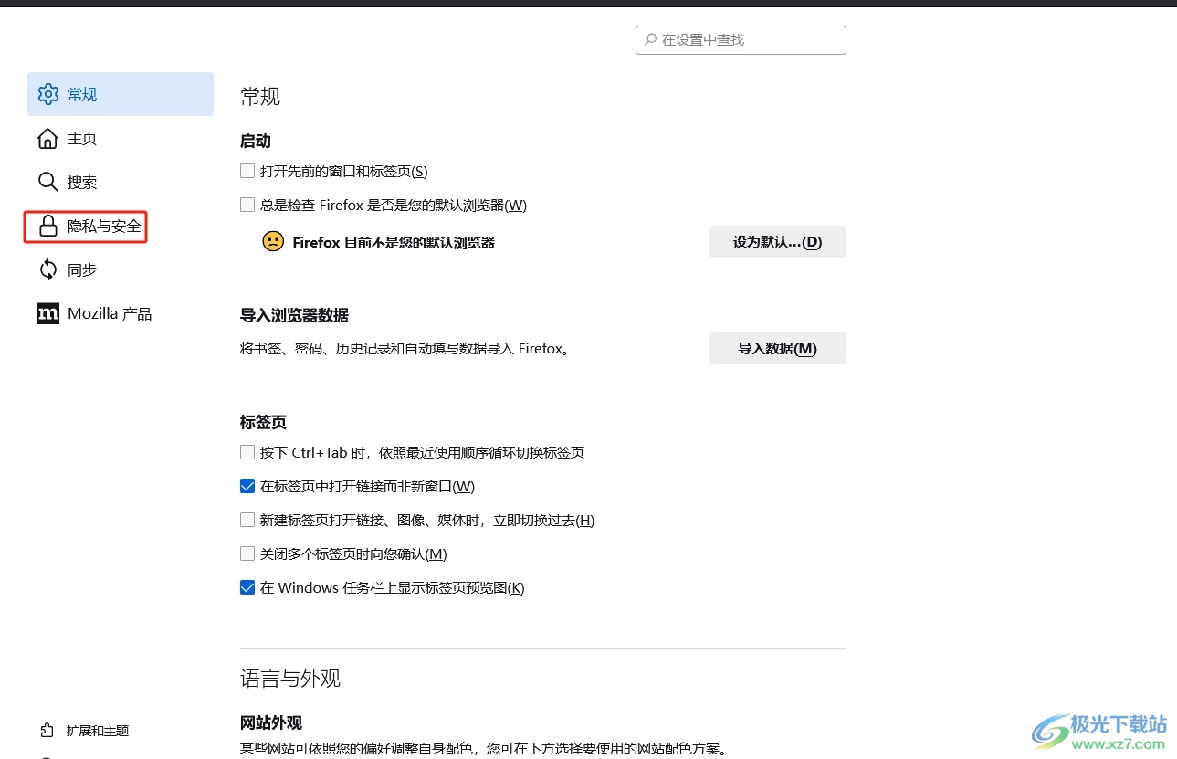Open the 同步 settings category
1177x759 pixels.
(x=121, y=269)
